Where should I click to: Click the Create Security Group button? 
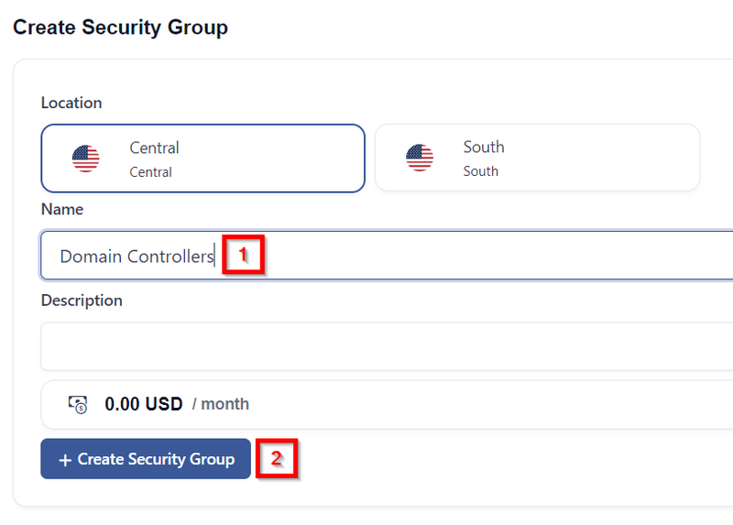point(146,459)
